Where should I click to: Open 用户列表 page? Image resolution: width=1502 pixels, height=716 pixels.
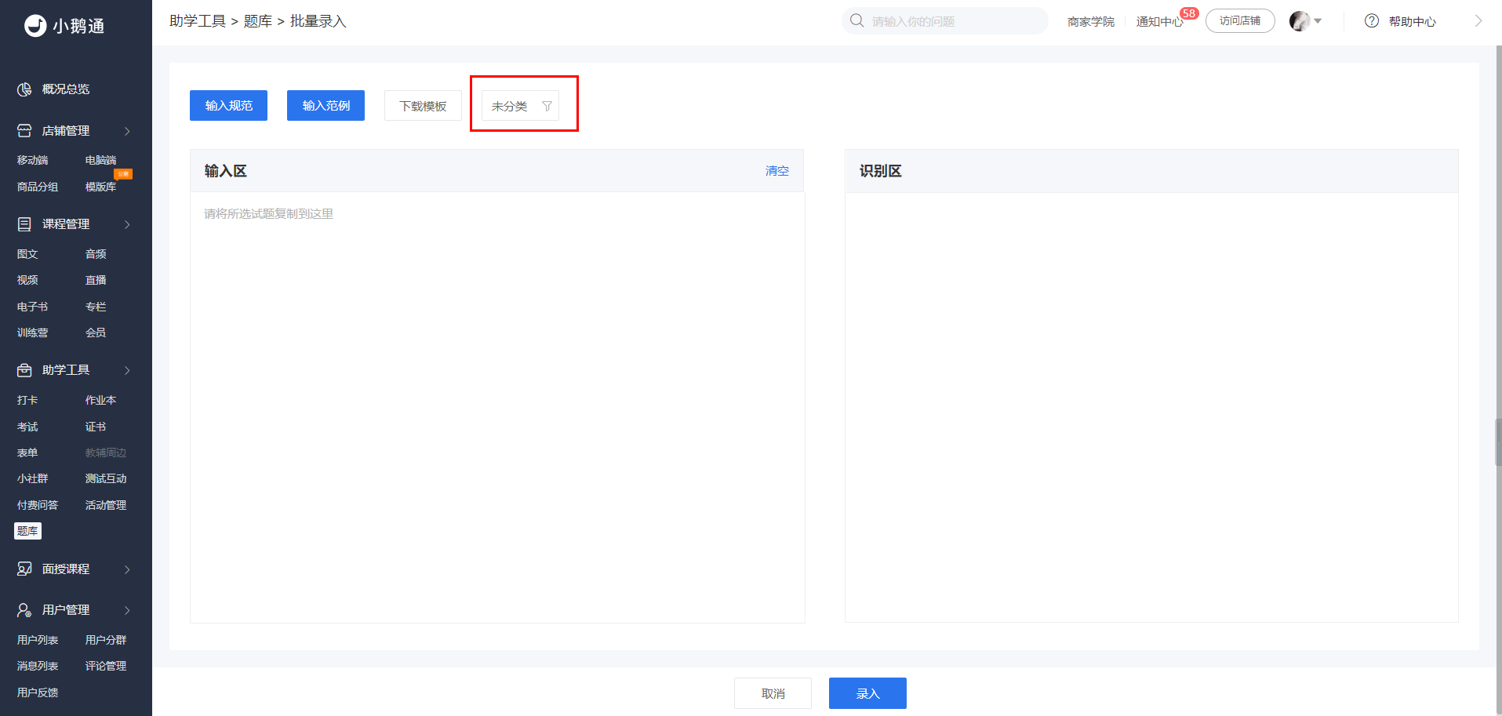click(x=38, y=640)
